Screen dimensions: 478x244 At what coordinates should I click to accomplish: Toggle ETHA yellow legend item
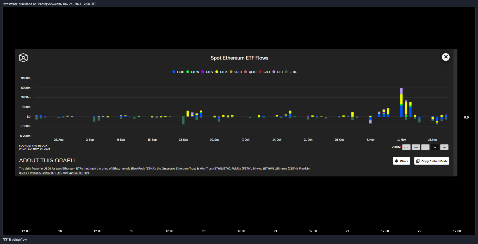tap(221, 72)
